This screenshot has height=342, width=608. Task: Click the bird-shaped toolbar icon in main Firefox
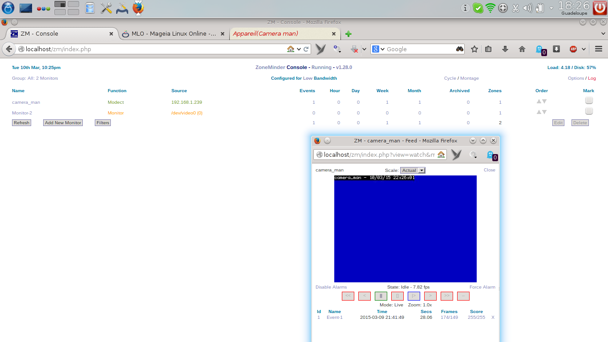coord(320,49)
